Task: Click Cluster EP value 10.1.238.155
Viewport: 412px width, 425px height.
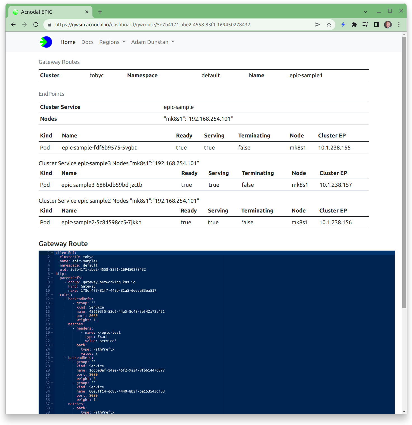Action: coord(334,148)
